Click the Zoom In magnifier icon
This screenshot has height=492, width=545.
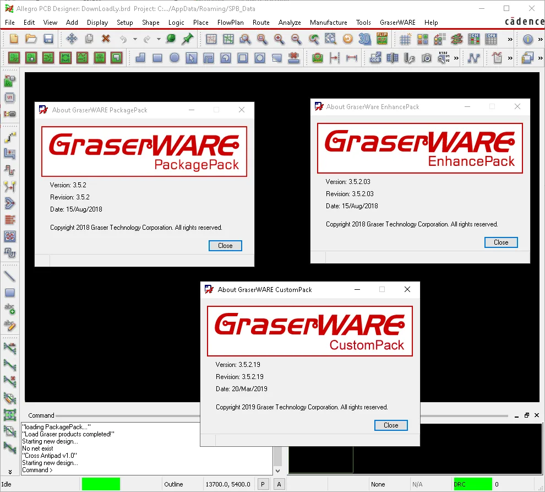point(279,39)
